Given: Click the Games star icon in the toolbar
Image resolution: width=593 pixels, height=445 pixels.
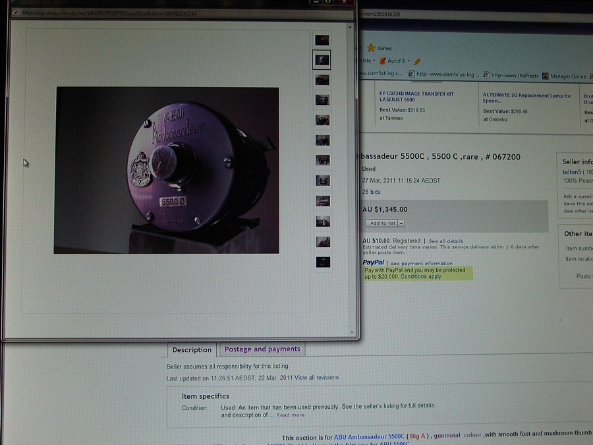Looking at the screenshot, I should [x=372, y=47].
